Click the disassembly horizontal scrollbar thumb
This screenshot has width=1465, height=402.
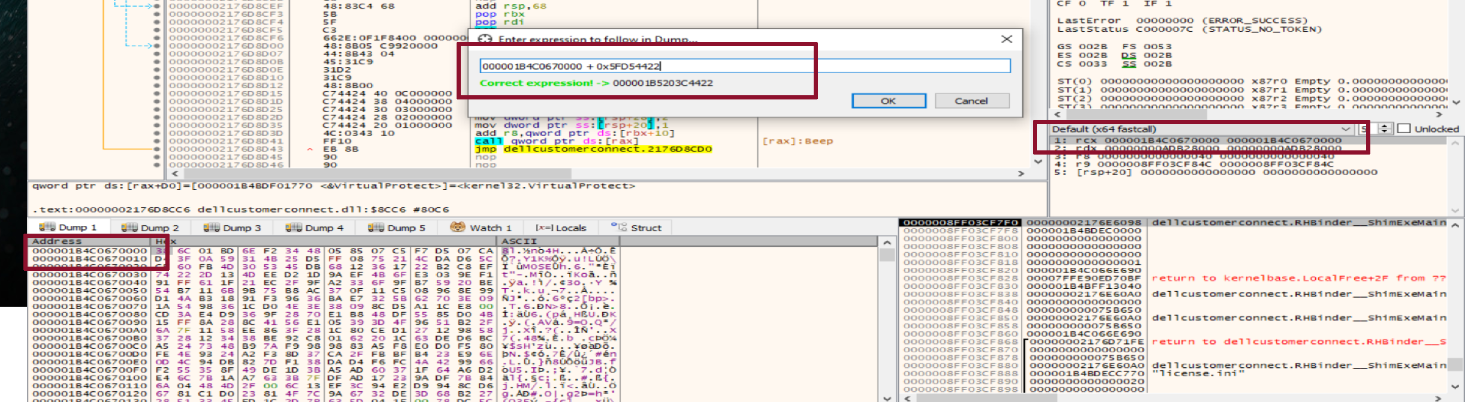pyautogui.click(x=377, y=173)
